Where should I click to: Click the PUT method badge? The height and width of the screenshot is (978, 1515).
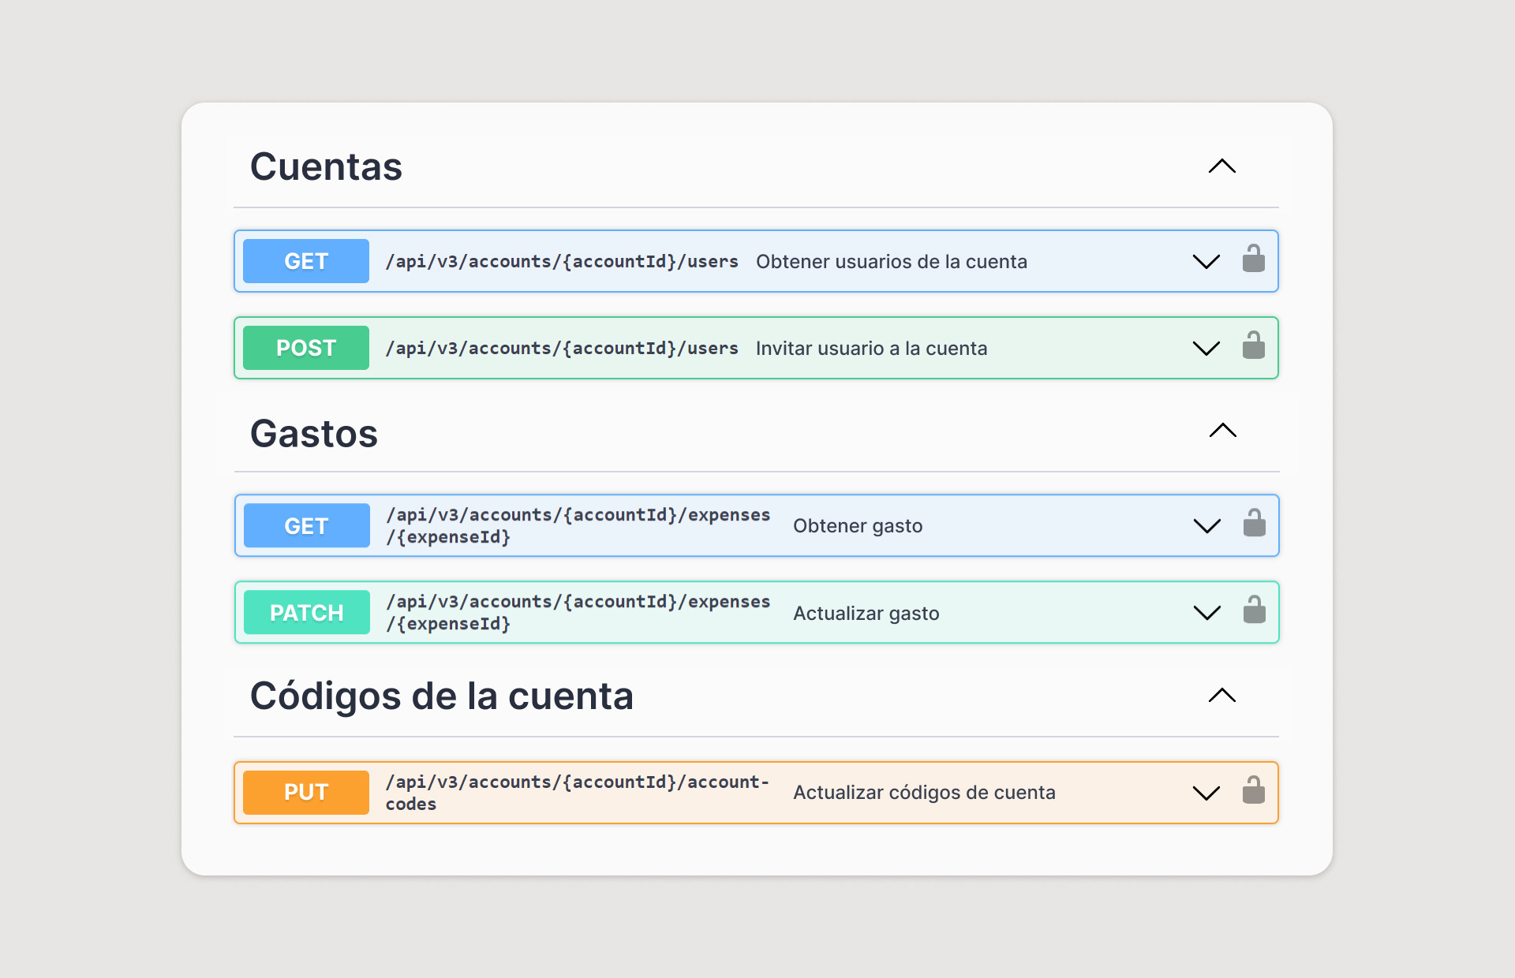[306, 793]
